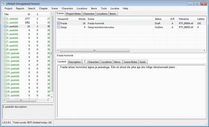
Task: Click the CH icon of 2. peatükk
Action: point(5,22)
